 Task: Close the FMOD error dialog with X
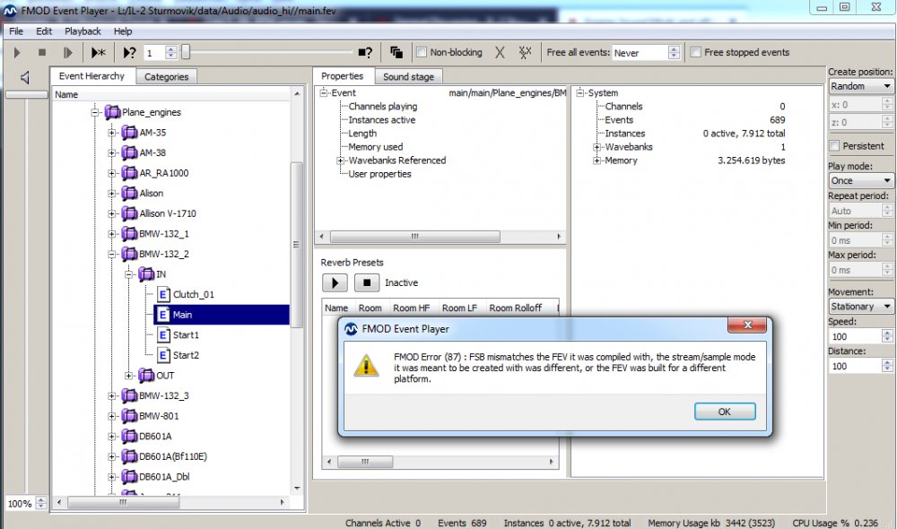click(x=747, y=325)
